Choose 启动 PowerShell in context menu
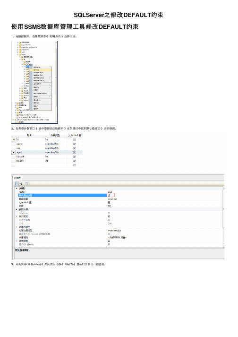 pos(41,93)
